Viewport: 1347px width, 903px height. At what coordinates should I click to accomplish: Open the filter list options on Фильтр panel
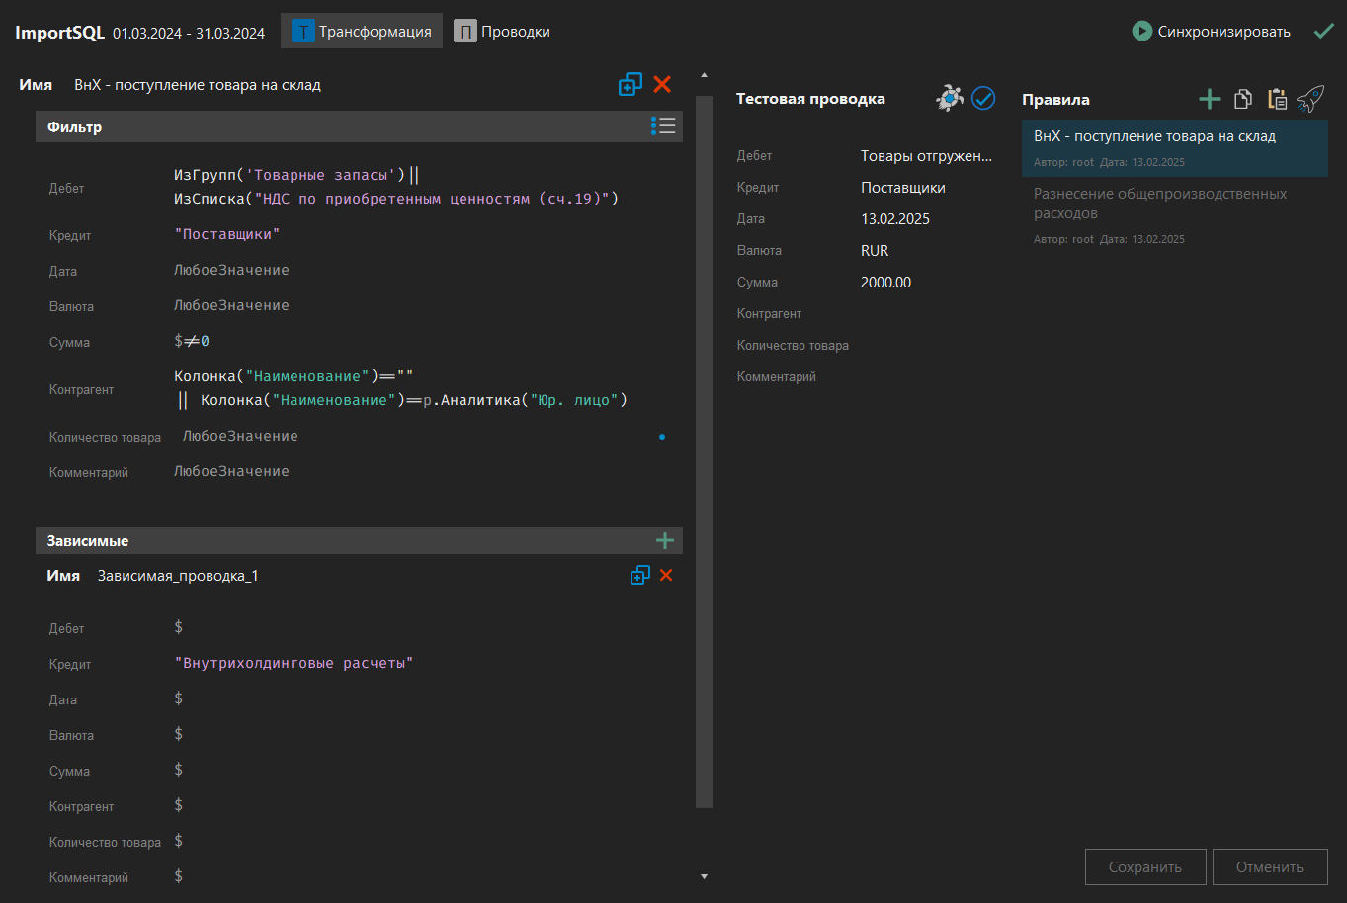pos(664,126)
